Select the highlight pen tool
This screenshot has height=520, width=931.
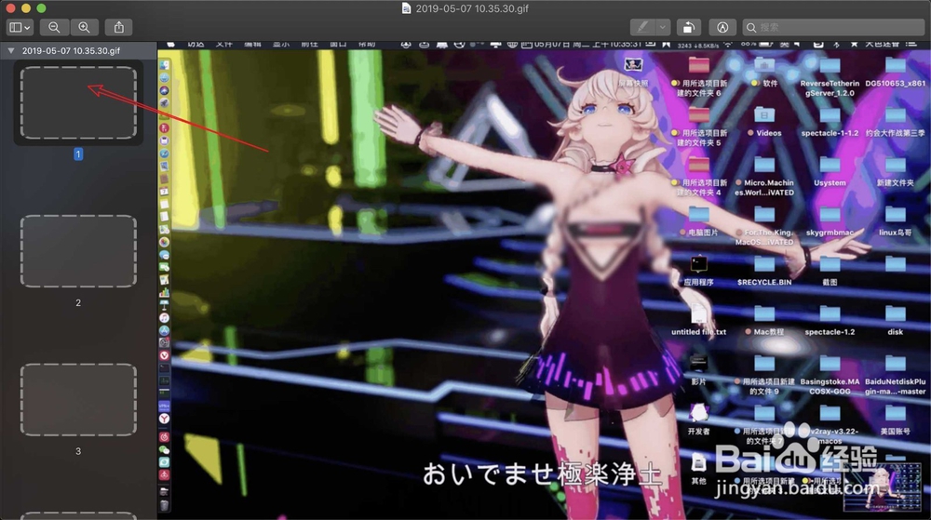pyautogui.click(x=642, y=27)
